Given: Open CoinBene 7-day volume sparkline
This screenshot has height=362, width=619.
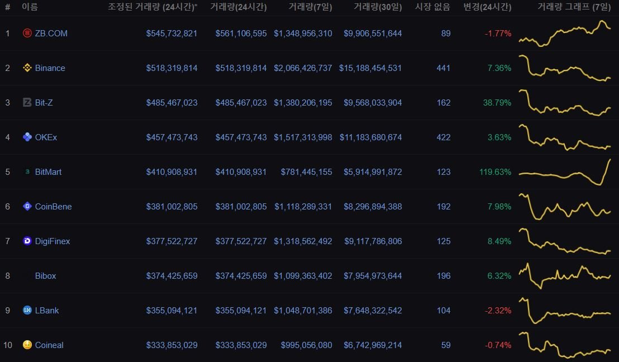Looking at the screenshot, I should 564,207.
